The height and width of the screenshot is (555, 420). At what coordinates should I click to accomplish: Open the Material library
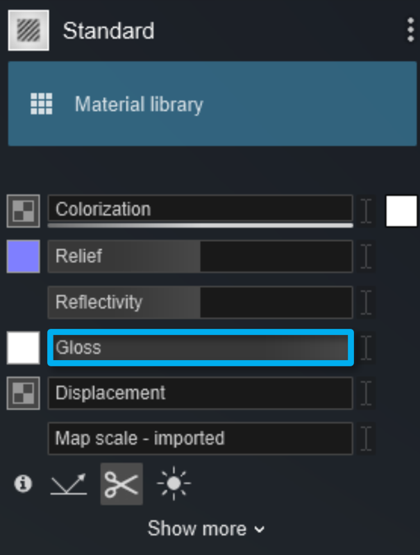212,103
